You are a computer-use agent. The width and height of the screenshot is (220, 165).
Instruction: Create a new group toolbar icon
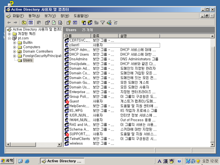[x=90, y=23]
